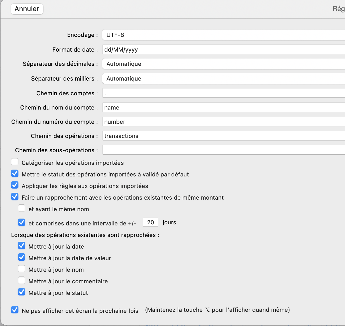The image size is (345, 326).
Task: Toggle Ne pas afficher cet écran checkbox
Action: click(15, 310)
